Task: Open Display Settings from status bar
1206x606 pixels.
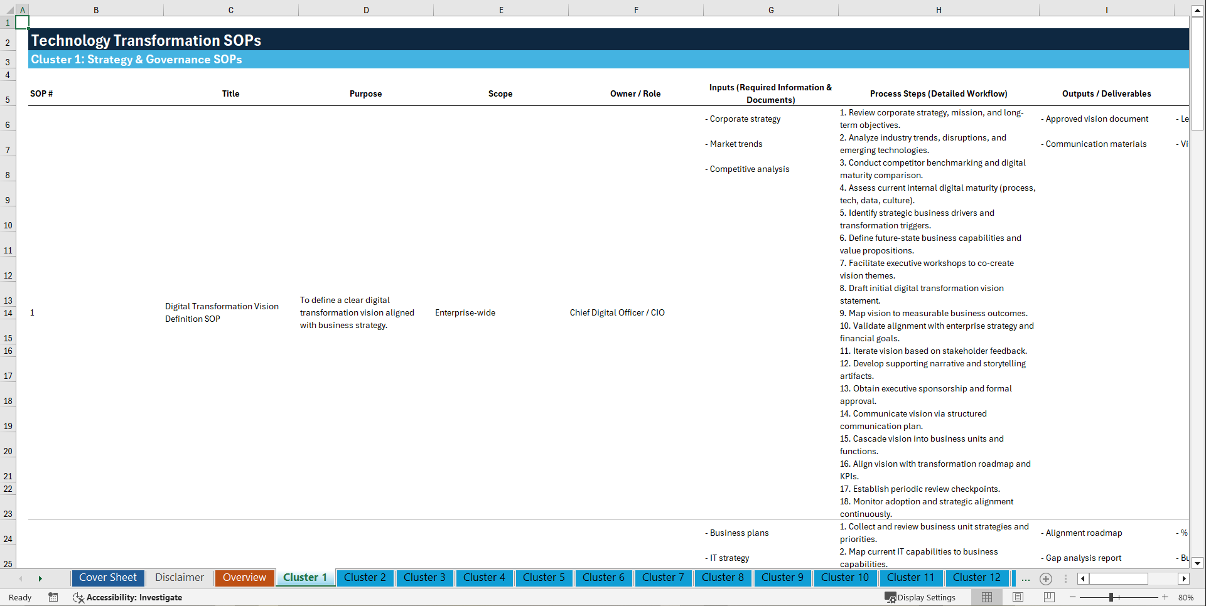Action: click(x=920, y=597)
